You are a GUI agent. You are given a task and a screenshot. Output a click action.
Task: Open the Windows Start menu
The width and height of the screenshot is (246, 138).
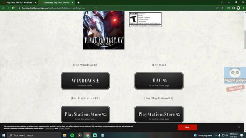pos(3,135)
